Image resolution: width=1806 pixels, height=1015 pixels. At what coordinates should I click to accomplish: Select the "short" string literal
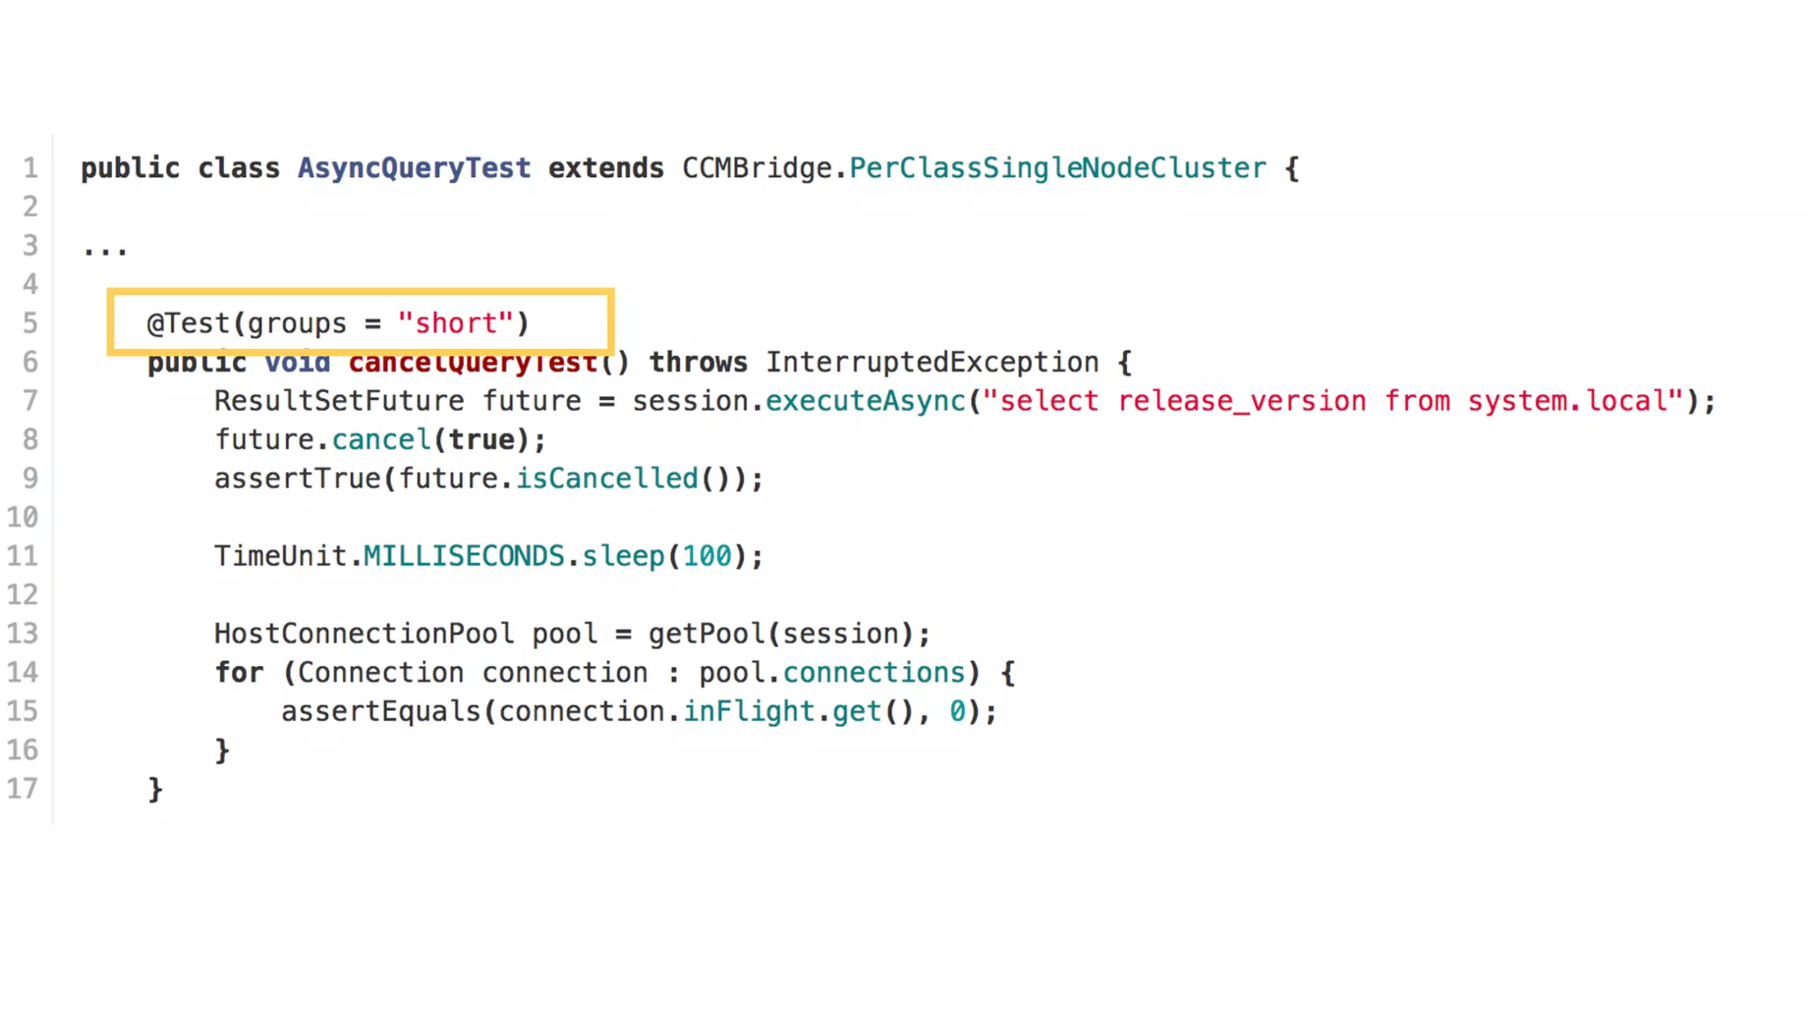[455, 323]
